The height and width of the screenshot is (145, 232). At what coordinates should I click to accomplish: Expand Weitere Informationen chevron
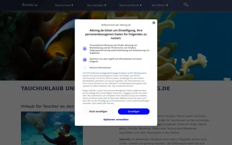tap(85, 68)
